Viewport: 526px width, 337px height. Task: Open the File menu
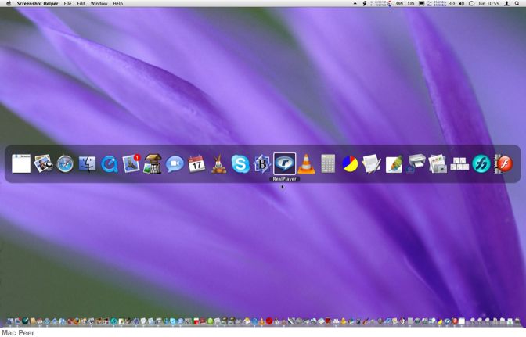coord(67,3)
